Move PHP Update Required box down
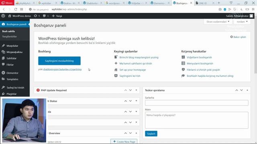The height and width of the screenshot is (144, 257). 131,90
